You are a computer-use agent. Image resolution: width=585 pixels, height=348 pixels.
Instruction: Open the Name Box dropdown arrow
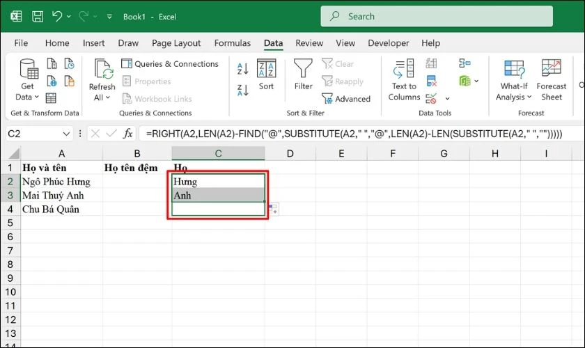tap(66, 133)
